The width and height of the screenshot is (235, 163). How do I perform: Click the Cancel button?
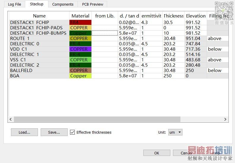[x=186, y=153]
